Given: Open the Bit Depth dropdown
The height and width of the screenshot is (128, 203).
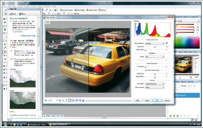Looking at the screenshot, I should tap(155, 84).
